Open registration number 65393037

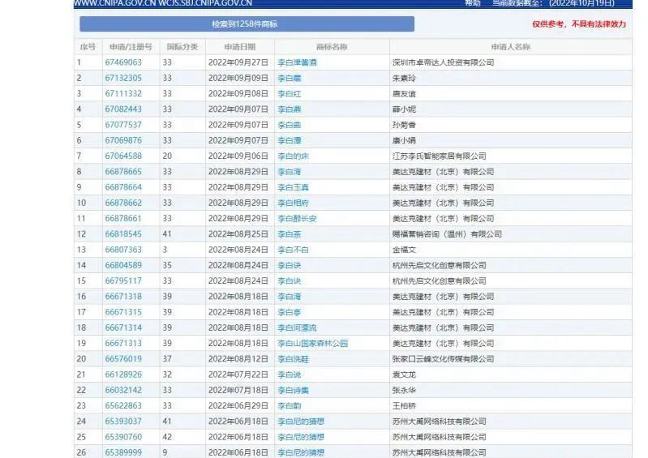point(123,422)
